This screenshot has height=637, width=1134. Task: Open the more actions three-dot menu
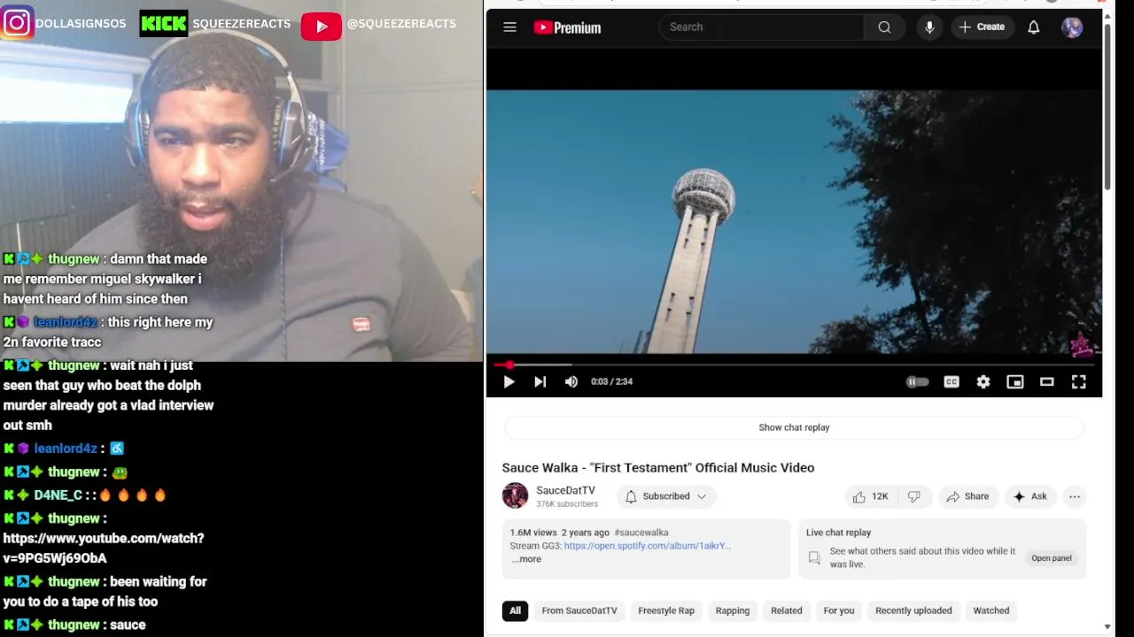pos(1075,497)
